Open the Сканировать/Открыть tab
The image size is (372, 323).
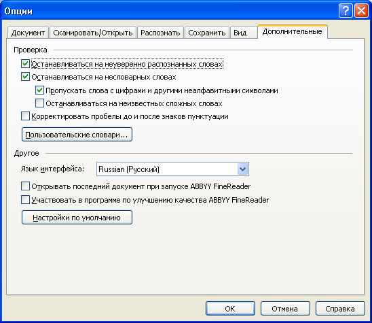pyautogui.click(x=93, y=33)
